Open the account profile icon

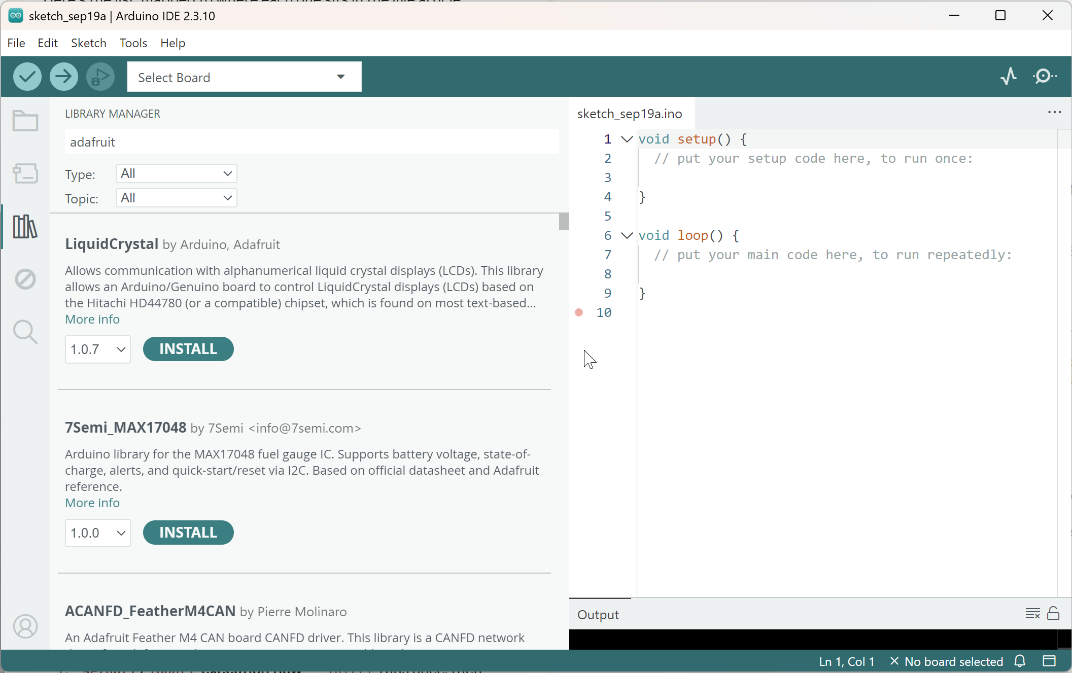coord(25,626)
